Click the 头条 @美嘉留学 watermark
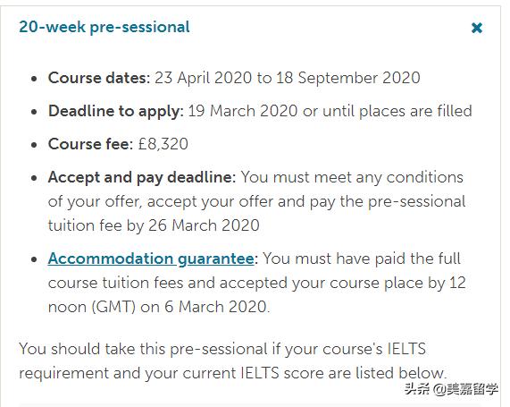The height and width of the screenshot is (407, 510). (x=451, y=389)
